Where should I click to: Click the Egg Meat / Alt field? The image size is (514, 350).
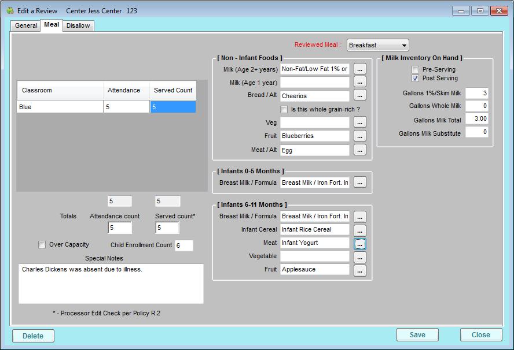pos(315,150)
